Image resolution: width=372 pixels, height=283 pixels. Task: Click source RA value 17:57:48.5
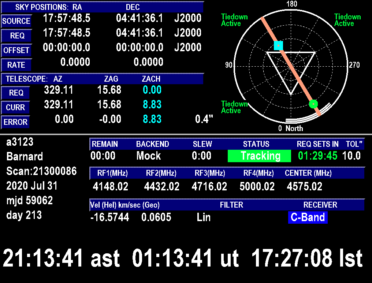tap(67, 18)
